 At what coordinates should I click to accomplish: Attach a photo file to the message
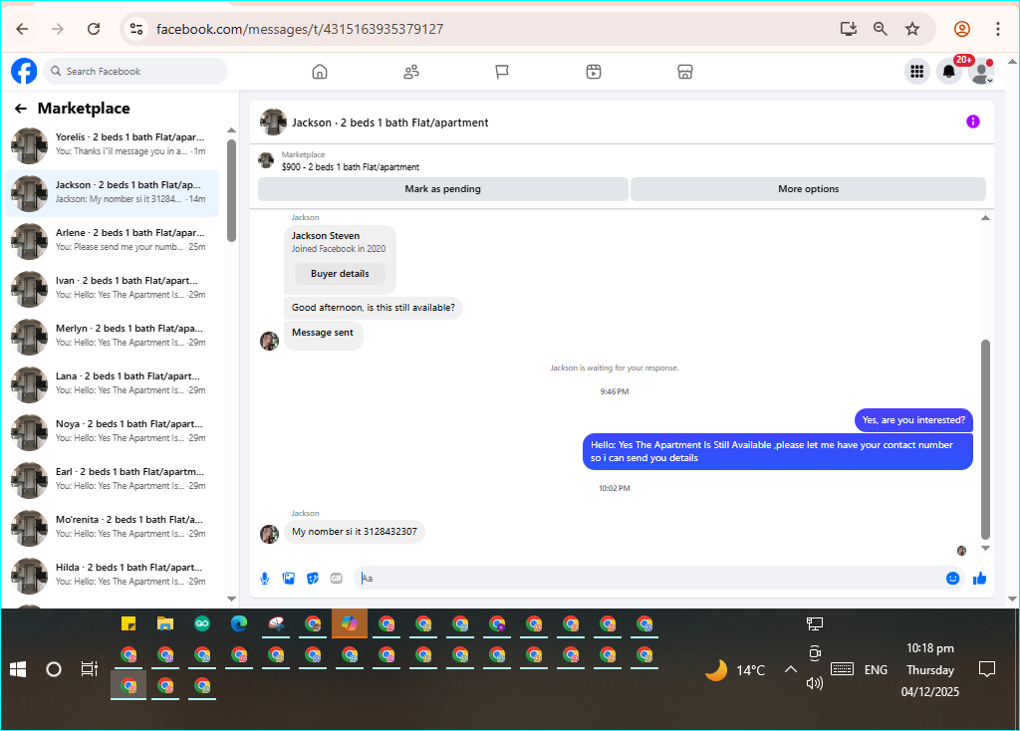point(289,579)
